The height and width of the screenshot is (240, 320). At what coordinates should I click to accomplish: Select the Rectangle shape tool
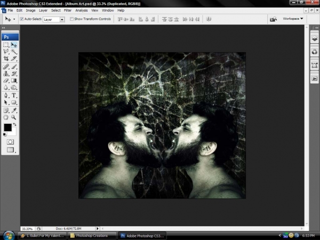coord(14,102)
